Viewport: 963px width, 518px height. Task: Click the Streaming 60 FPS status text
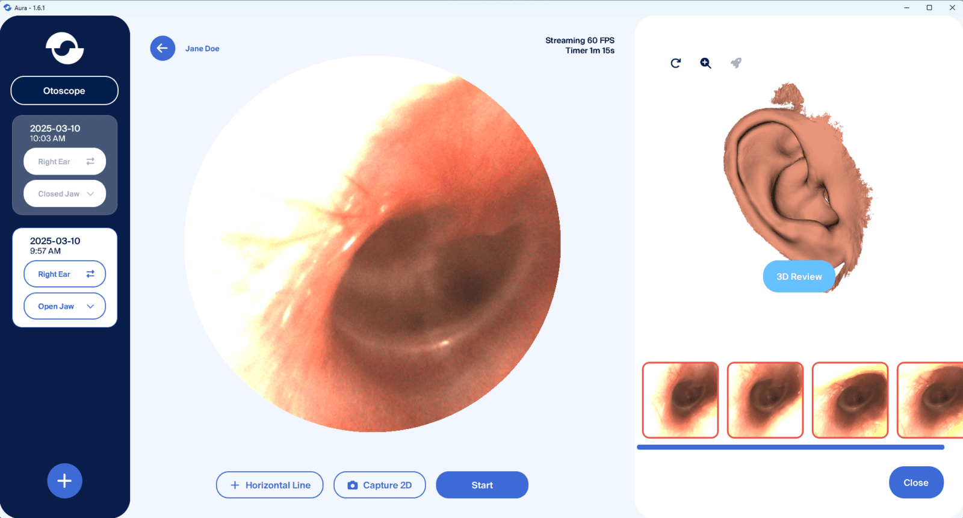click(580, 40)
